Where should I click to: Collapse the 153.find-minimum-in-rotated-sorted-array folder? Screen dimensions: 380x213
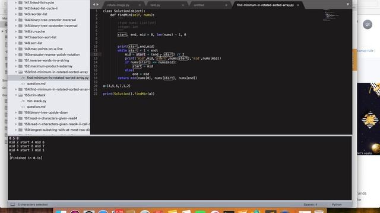(x=16, y=72)
